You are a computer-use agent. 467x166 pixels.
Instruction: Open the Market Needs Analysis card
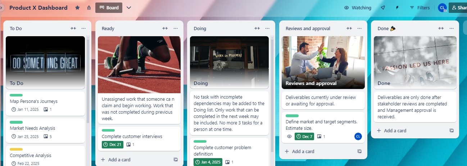(x=45, y=131)
